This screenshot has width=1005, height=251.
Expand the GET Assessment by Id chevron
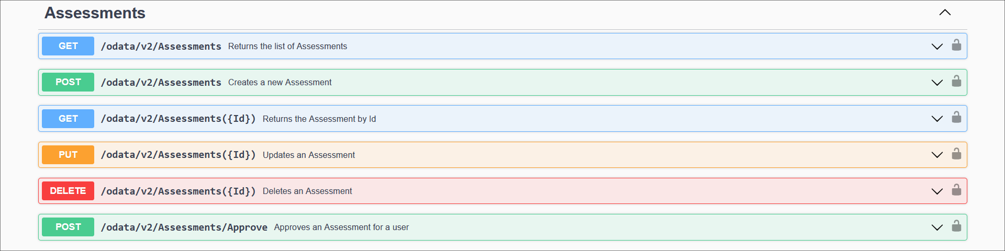(936, 119)
